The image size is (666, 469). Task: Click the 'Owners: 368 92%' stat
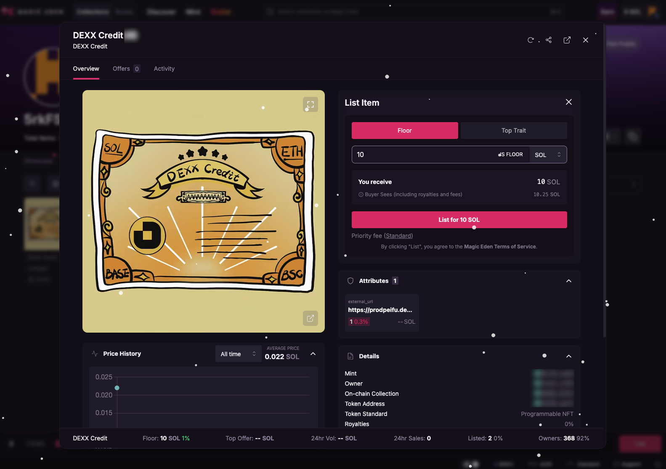(x=564, y=438)
